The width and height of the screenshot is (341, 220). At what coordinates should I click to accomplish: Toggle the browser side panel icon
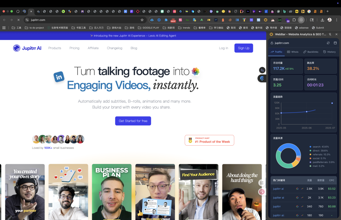pos(301,20)
